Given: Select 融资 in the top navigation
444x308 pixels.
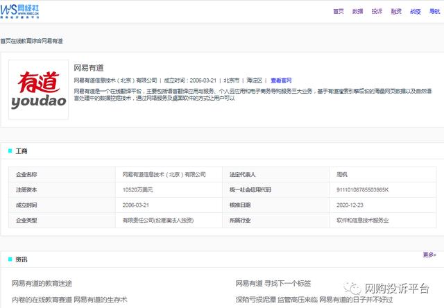Looking at the screenshot, I should point(396,11).
